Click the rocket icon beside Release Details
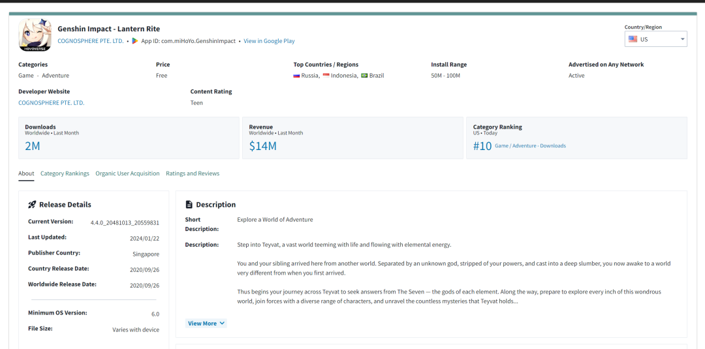Screen dimensions: 705x349 coord(32,204)
